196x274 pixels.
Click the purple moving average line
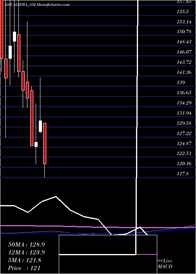[98, 227]
